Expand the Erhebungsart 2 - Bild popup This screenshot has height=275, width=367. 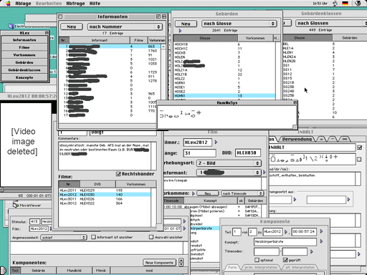229,163
